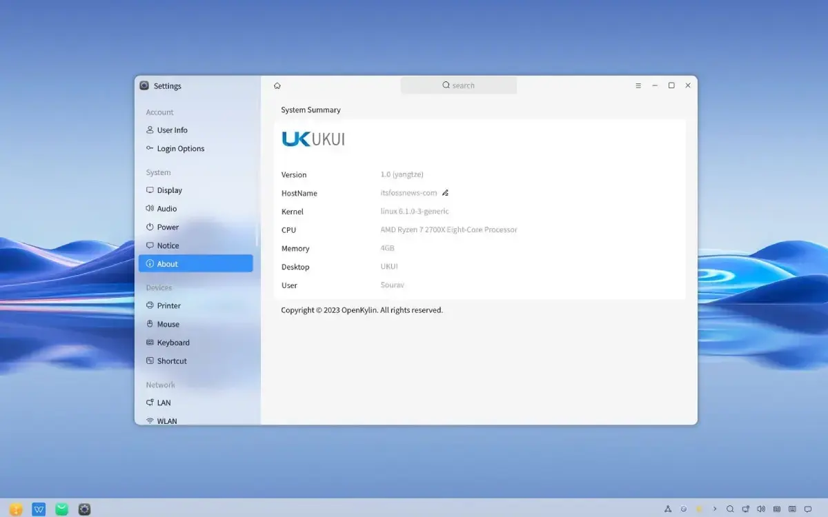Click the UKUI logo
Image resolution: width=828 pixels, height=517 pixels.
pyautogui.click(x=313, y=139)
